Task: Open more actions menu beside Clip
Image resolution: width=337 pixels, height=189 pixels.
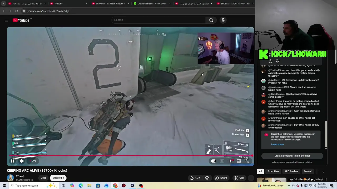Action: [x=251, y=178]
